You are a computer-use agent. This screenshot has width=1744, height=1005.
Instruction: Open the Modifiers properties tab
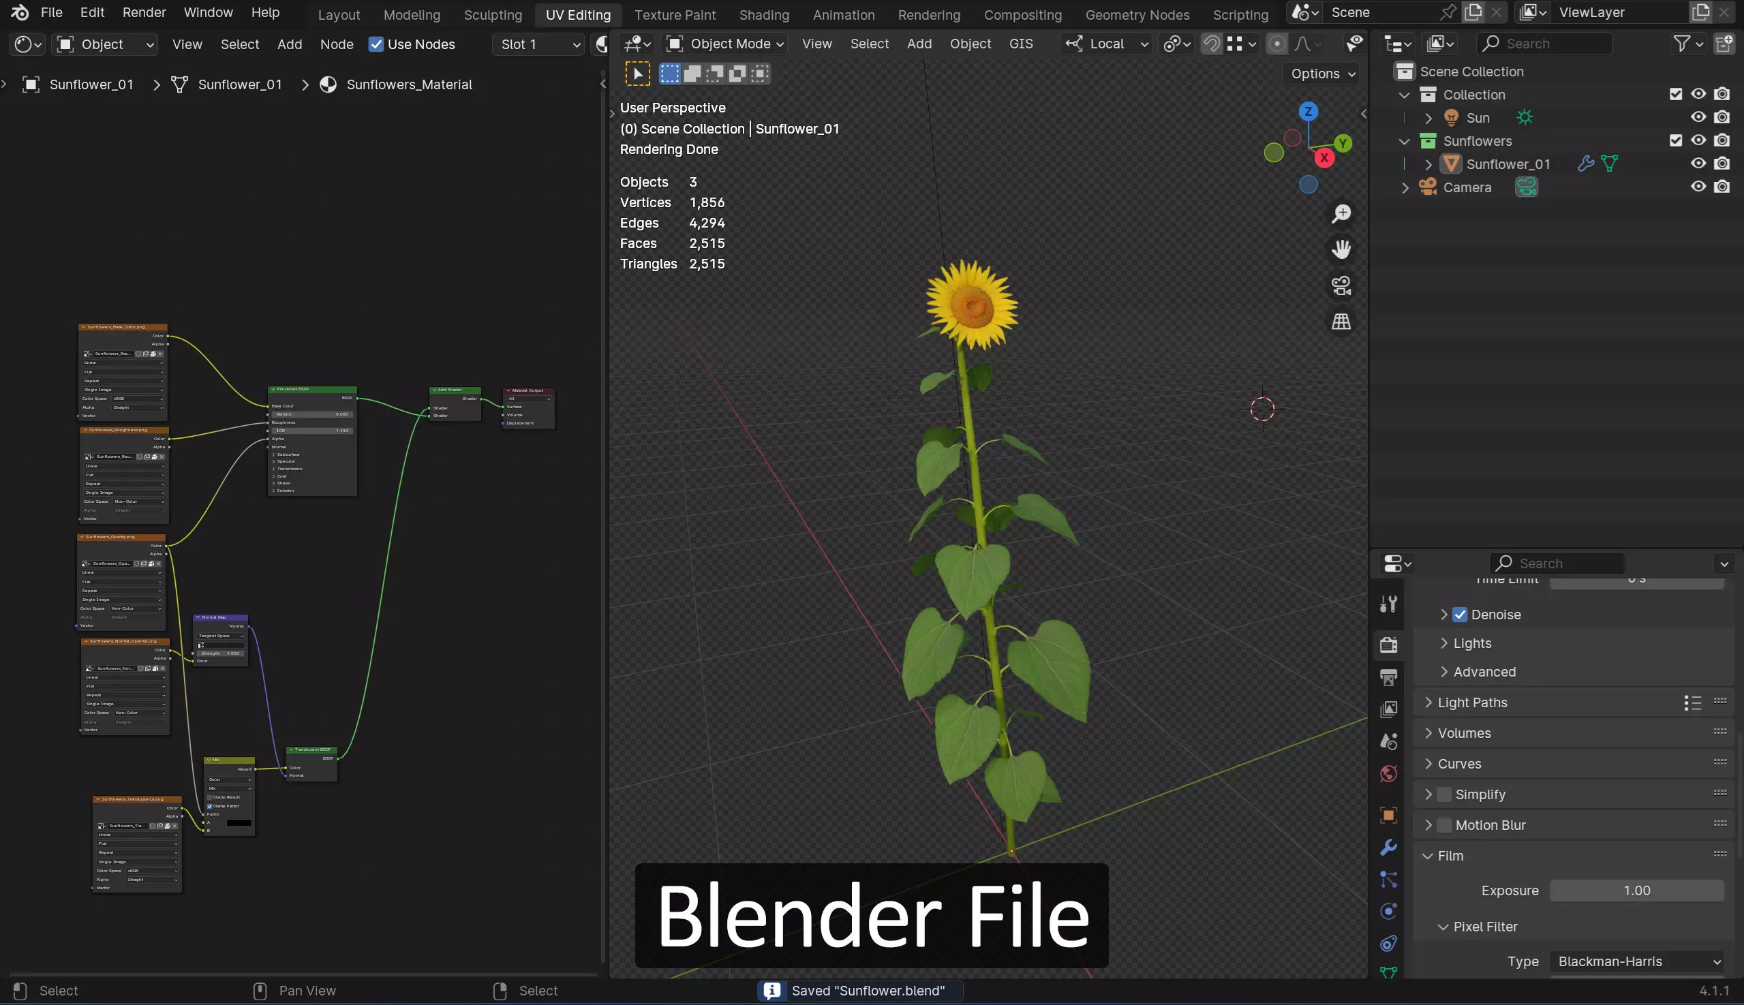point(1388,848)
